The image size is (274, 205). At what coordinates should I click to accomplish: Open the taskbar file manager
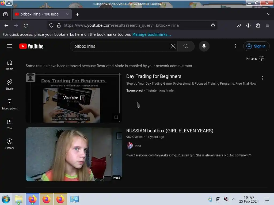pyautogui.click(x=19, y=199)
